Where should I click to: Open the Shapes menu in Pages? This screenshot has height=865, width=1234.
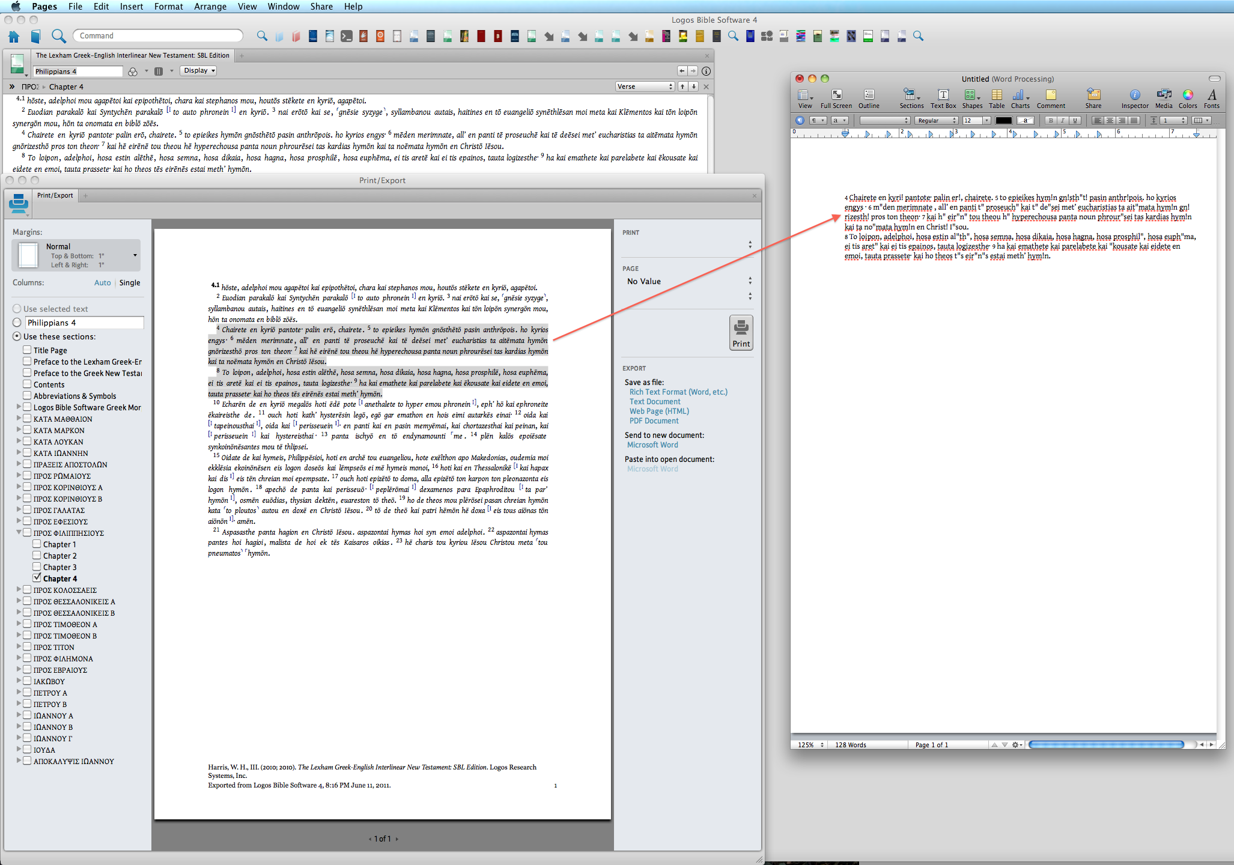click(972, 99)
